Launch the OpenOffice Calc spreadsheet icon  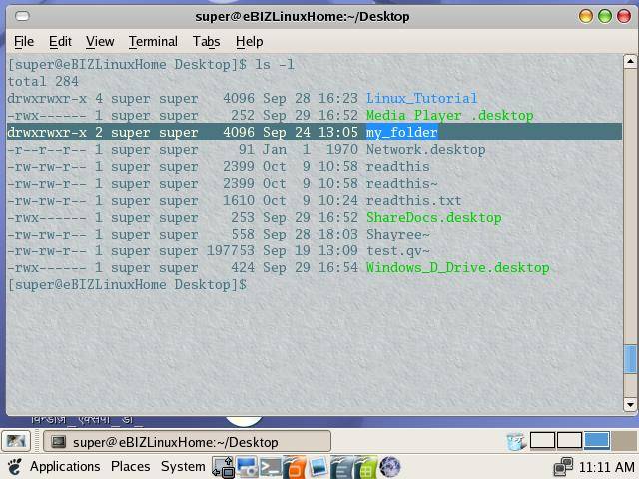[x=366, y=467]
